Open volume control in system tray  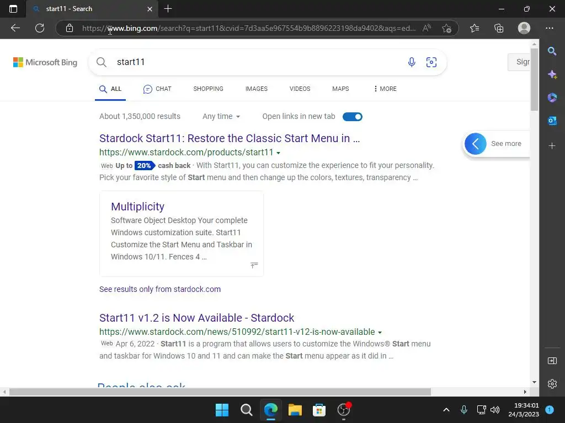(x=495, y=410)
